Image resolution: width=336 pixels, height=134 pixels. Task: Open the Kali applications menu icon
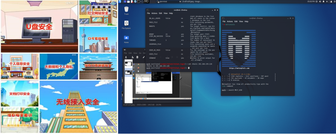point(120,1)
